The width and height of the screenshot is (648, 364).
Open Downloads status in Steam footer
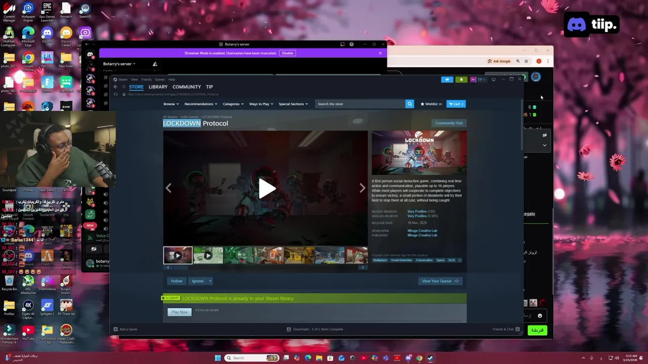[315, 329]
